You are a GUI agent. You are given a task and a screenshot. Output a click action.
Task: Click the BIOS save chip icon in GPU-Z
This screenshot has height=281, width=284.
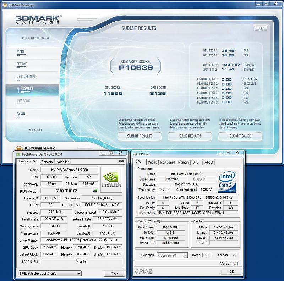tap(95, 191)
